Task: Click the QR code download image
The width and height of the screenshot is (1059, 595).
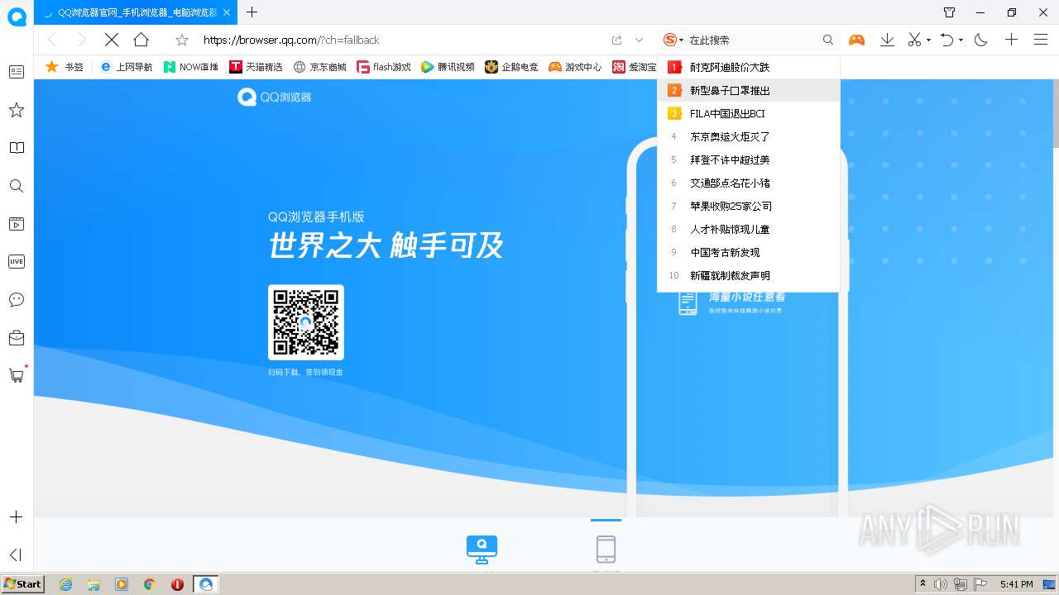Action: click(x=306, y=322)
